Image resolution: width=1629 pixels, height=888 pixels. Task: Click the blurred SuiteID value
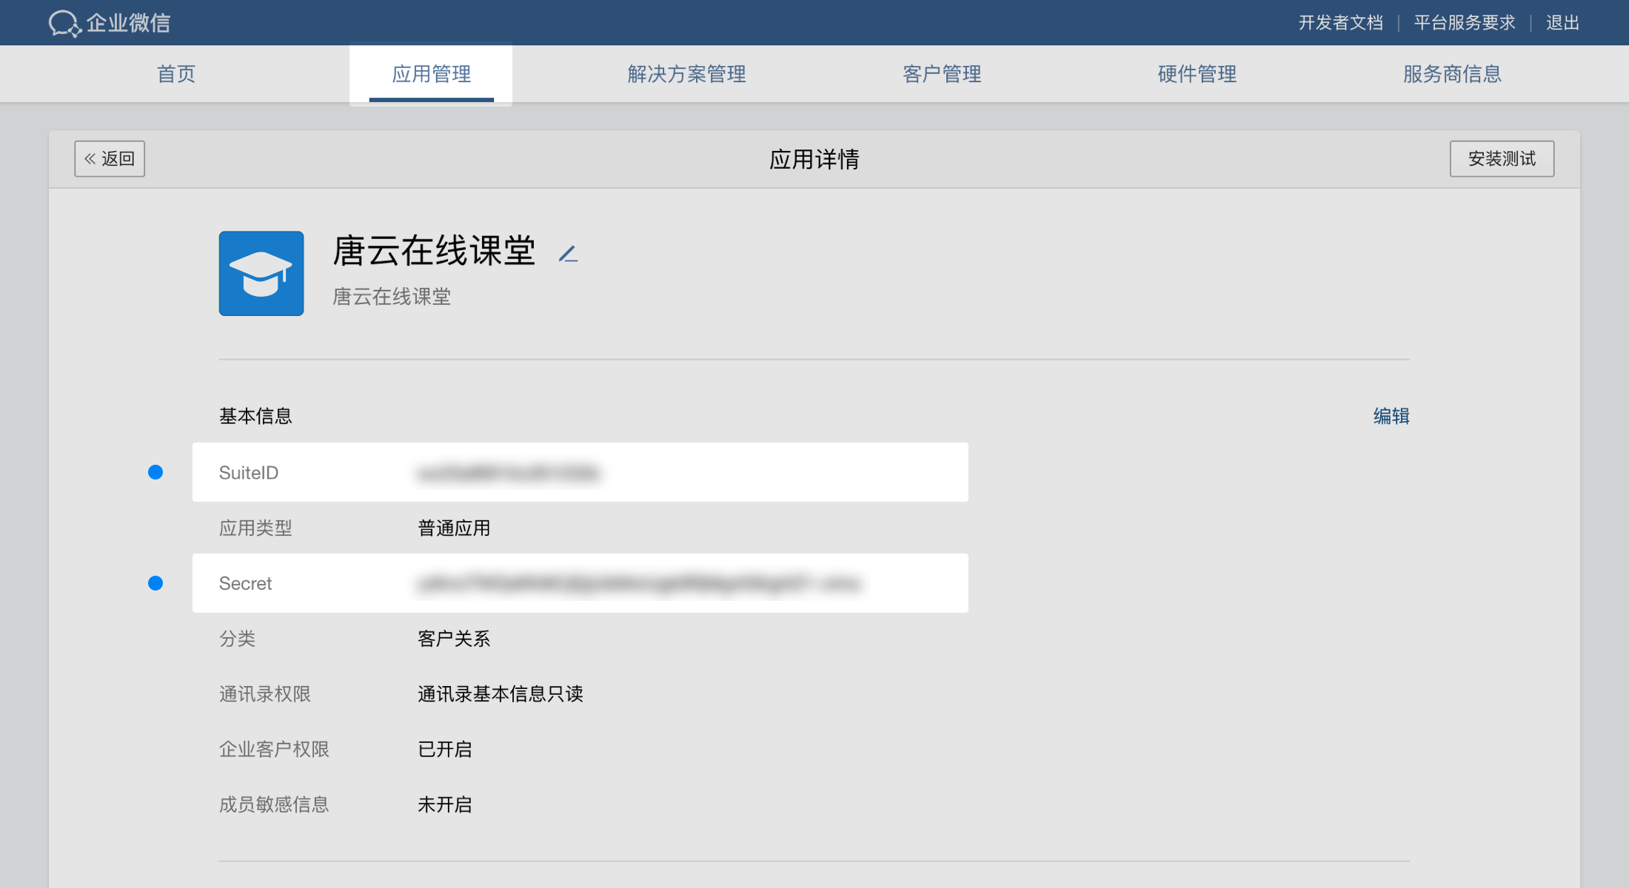click(509, 472)
